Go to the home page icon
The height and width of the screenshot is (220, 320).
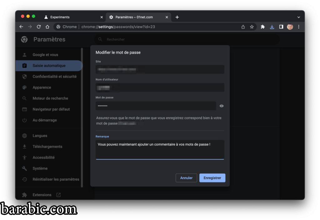click(x=47, y=27)
